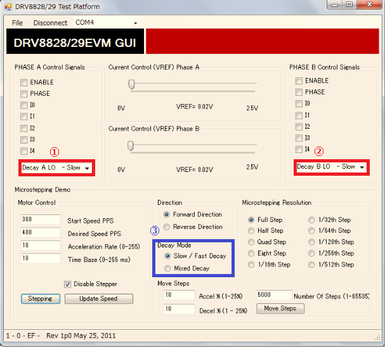
Task: Check Phase B I3 checkbox
Action: point(299,138)
